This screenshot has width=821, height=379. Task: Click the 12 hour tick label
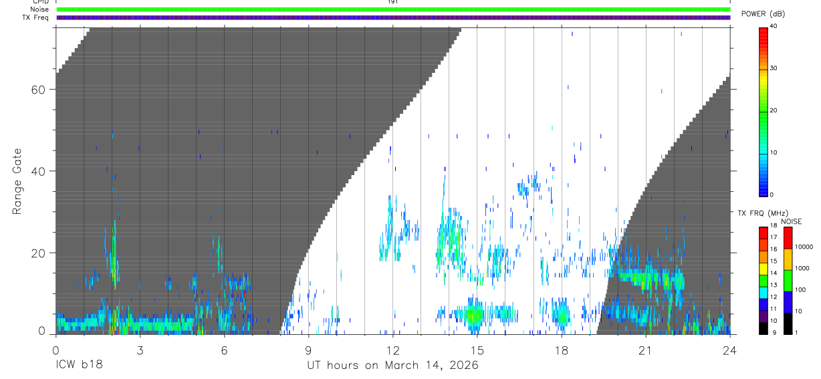coord(392,351)
